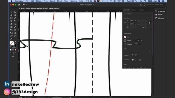
Task: Reset default fill and stroke
Action: (x=10, y=47)
